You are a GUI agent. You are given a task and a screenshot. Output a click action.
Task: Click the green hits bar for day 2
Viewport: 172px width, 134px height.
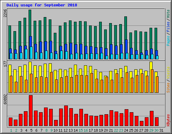15,40
